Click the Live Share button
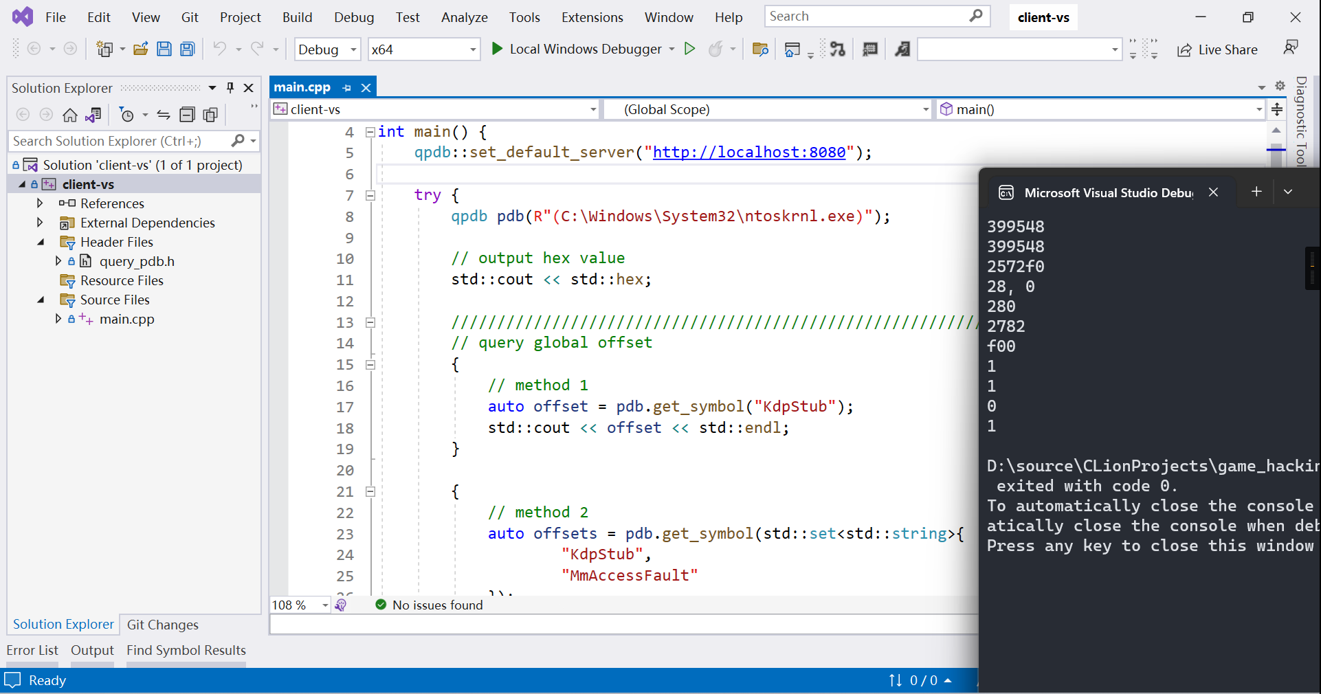Screen dimensions: 1321x694 point(1217,49)
